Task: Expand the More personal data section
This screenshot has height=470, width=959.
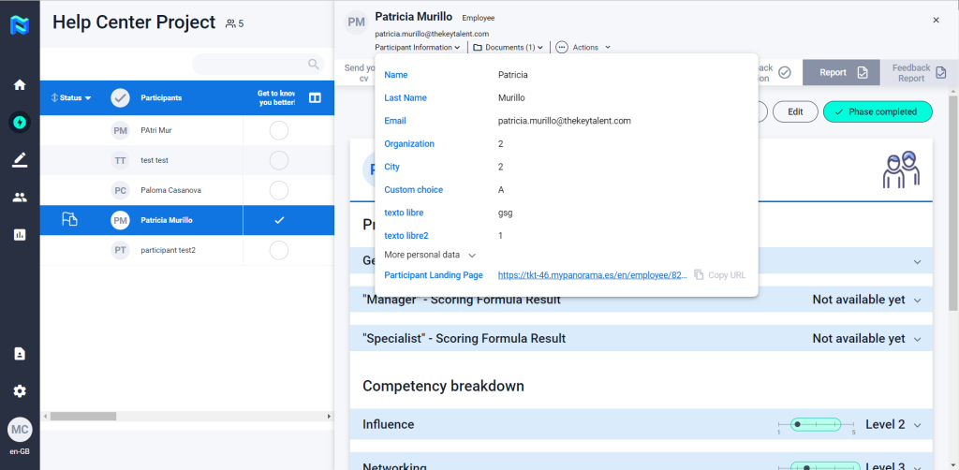Action: [431, 255]
